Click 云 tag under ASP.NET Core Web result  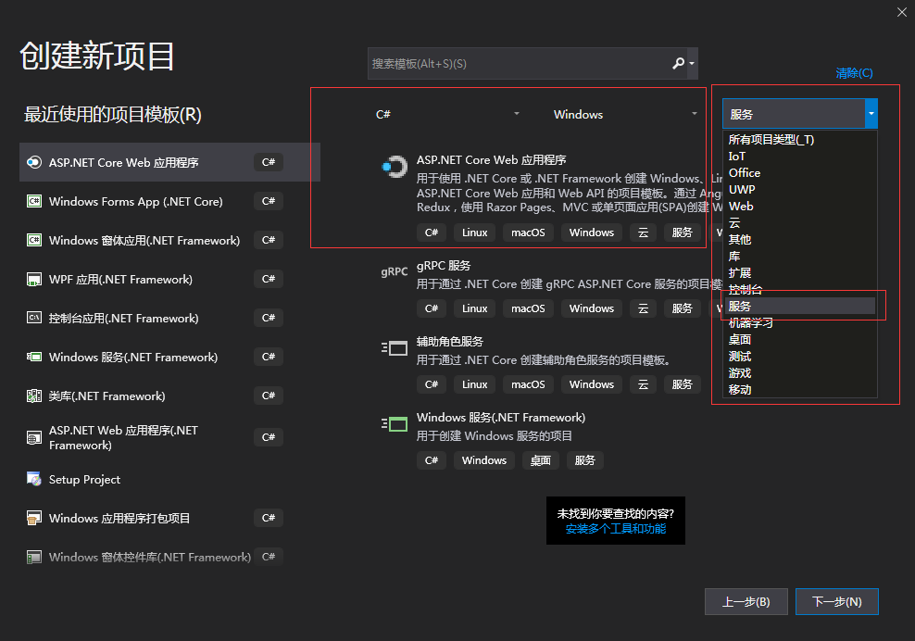(x=643, y=233)
